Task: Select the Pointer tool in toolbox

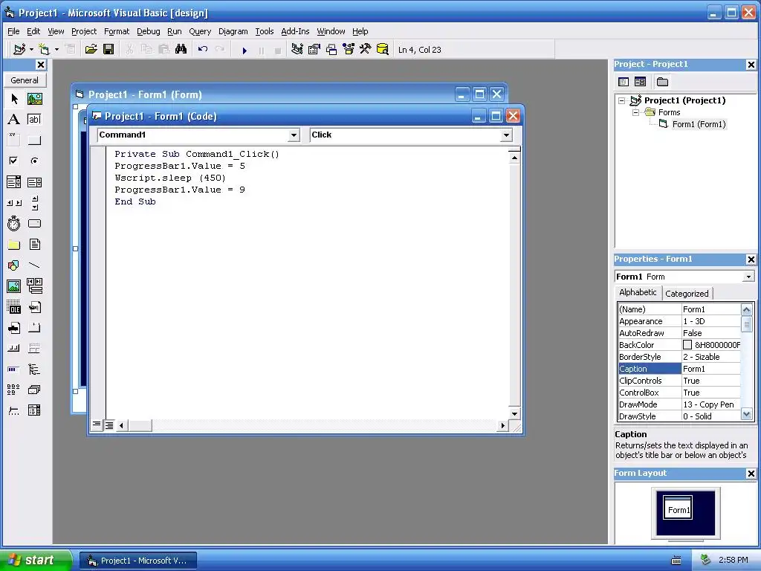Action: click(x=14, y=99)
